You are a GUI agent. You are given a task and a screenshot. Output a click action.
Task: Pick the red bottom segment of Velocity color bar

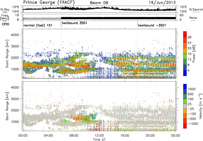185,126
